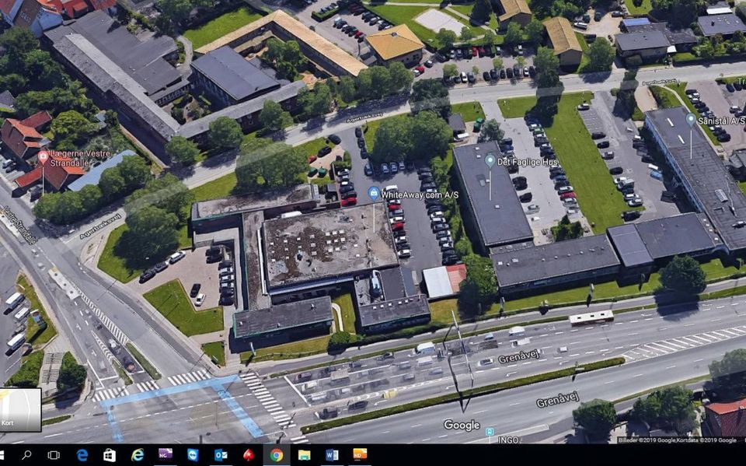Open Task View on the taskbar

tap(54, 455)
